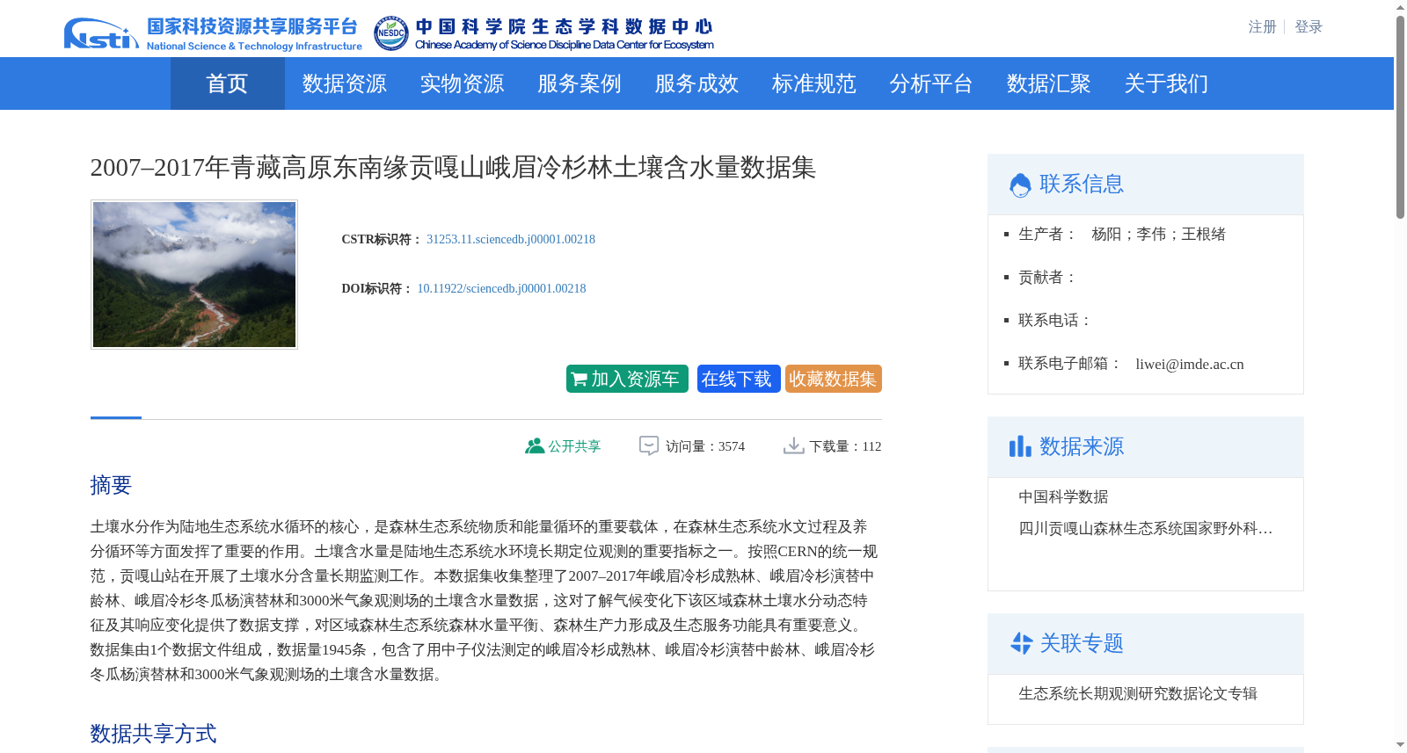Click the dataset title heading
Viewport: 1407px width, 753px height.
453,168
